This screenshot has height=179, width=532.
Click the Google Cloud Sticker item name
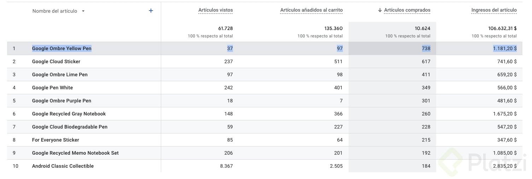pos(56,61)
